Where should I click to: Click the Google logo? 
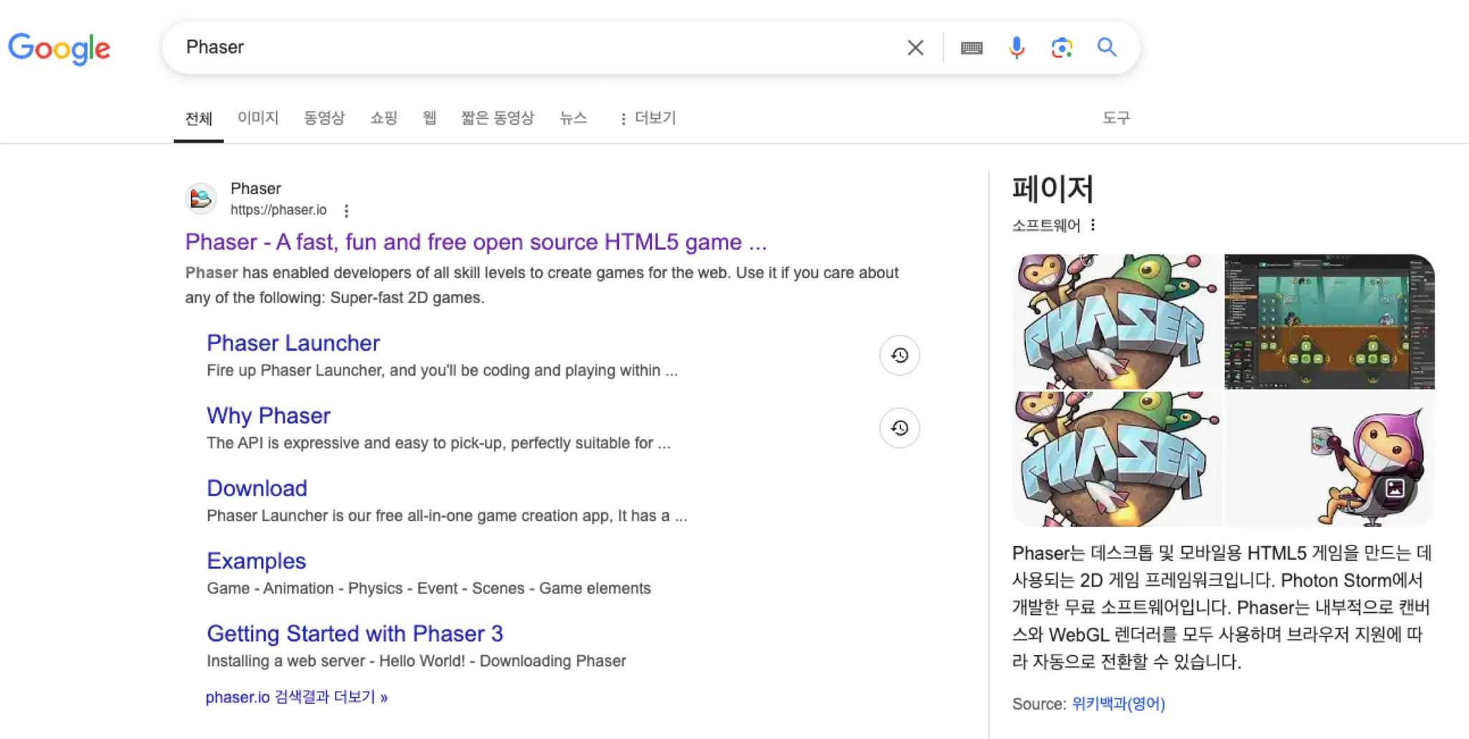tap(59, 48)
